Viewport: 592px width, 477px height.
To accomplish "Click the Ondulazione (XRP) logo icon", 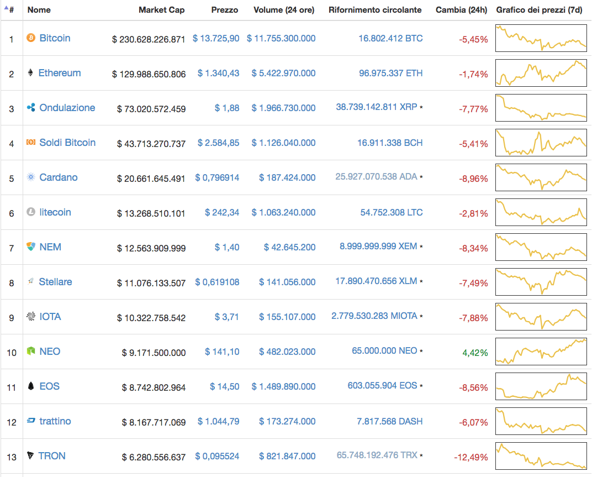I will pyautogui.click(x=31, y=108).
